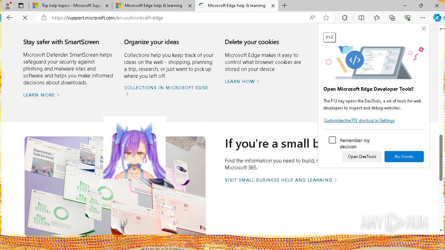Click the anime character image
The height and width of the screenshot is (250, 445).
(x=134, y=148)
